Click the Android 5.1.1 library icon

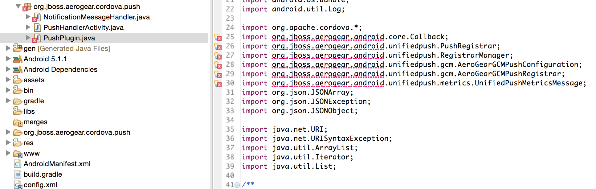pos(18,59)
